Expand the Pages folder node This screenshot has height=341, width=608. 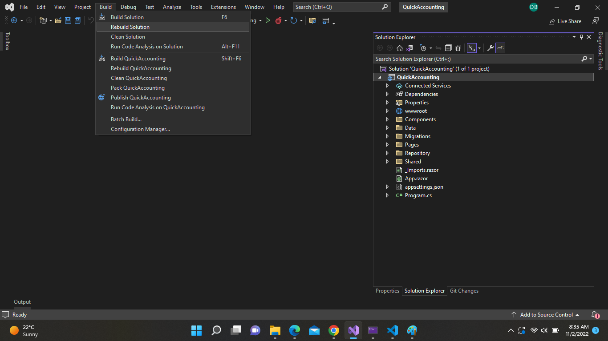(387, 145)
